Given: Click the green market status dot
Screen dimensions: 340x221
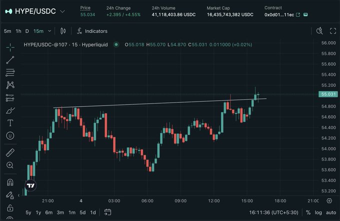Looking at the screenshot, I should 116,44.
